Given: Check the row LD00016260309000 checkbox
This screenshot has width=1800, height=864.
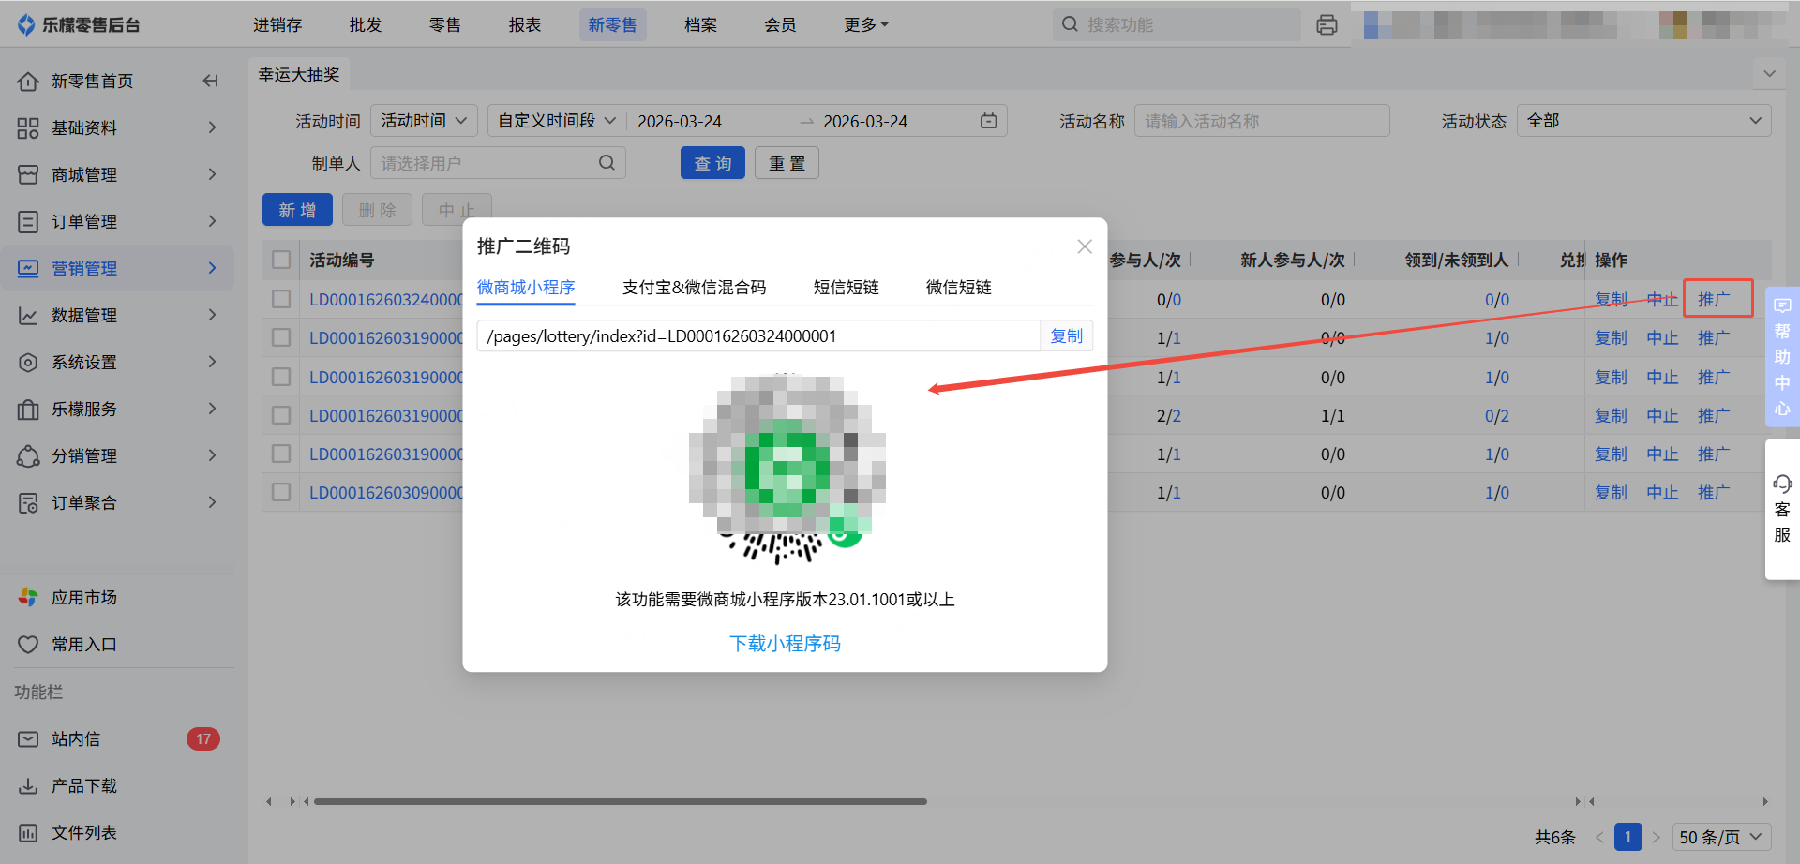Looking at the screenshot, I should (x=281, y=492).
